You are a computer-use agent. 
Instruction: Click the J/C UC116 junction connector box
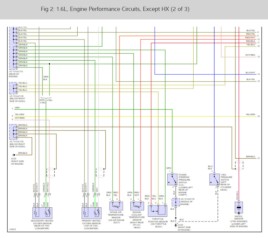[x=176, y=202]
